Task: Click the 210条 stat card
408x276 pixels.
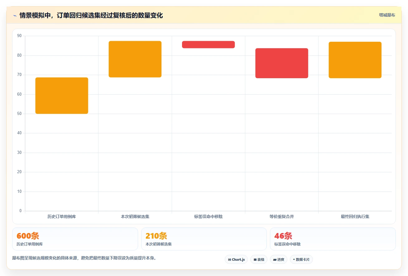Action: pyautogui.click(x=204, y=239)
